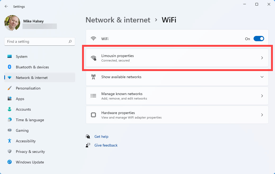Click the Hardware properties chip icon
The image size is (275, 174).
pos(93,115)
